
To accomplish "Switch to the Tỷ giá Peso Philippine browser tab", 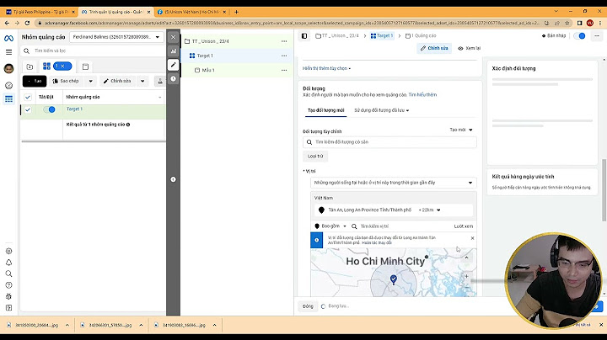I will point(40,12).
